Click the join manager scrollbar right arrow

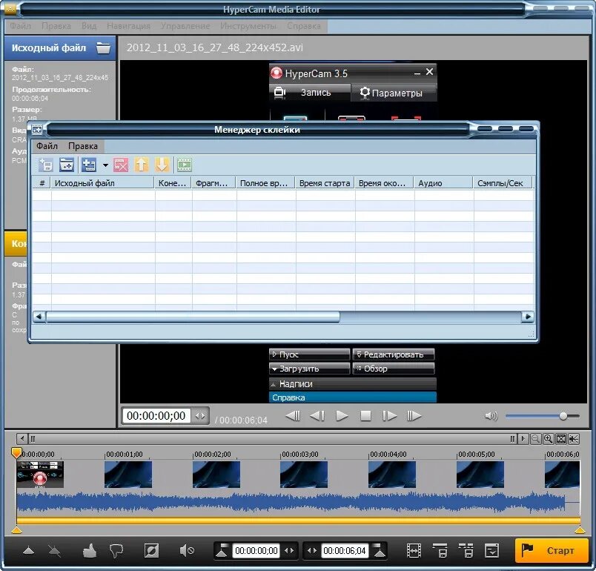tap(528, 317)
